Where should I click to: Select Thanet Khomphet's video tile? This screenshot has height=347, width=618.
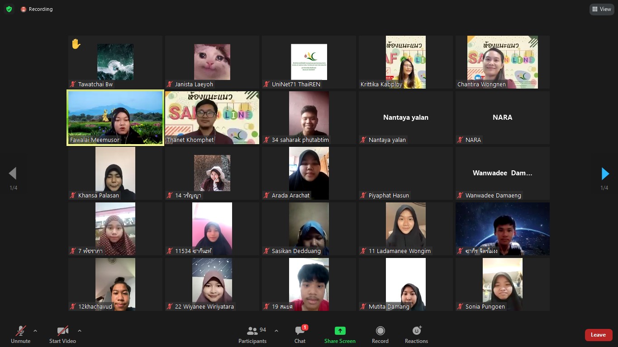click(x=212, y=117)
